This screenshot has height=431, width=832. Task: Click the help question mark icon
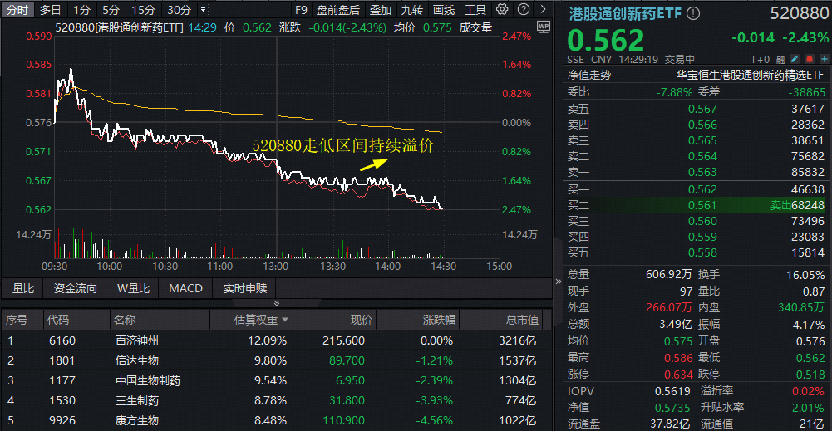[522, 10]
